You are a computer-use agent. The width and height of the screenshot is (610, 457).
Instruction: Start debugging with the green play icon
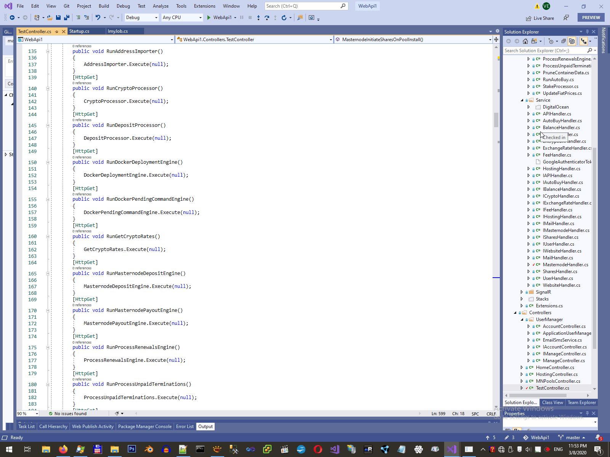[209, 18]
